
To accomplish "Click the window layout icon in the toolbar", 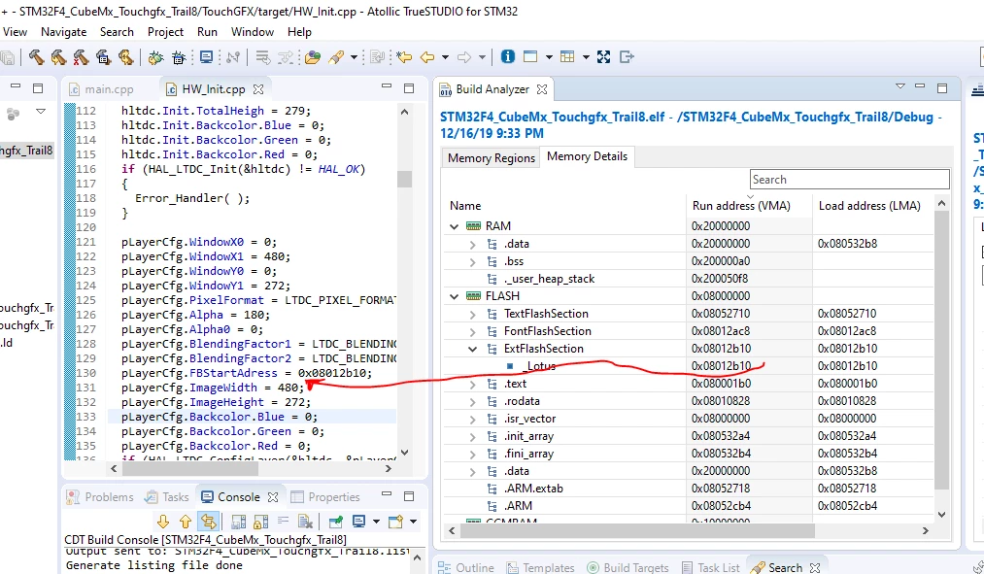I will click(x=530, y=57).
